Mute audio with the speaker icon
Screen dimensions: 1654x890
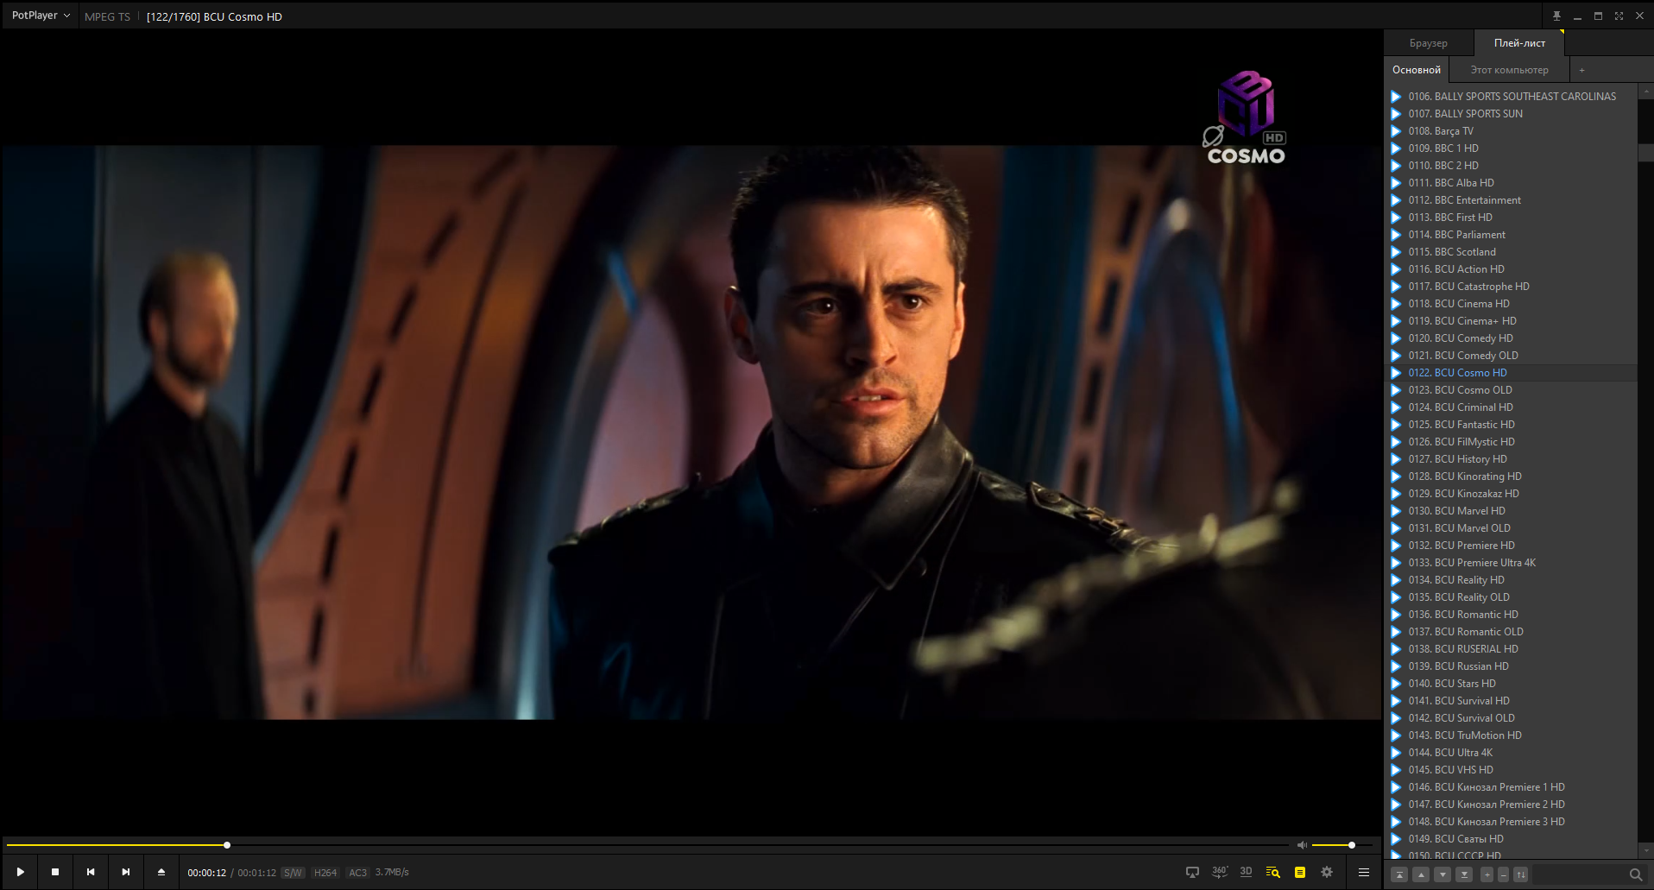1303,845
